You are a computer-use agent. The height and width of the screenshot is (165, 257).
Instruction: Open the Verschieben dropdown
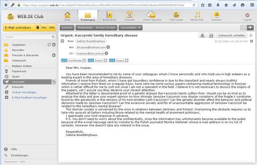click(x=131, y=27)
